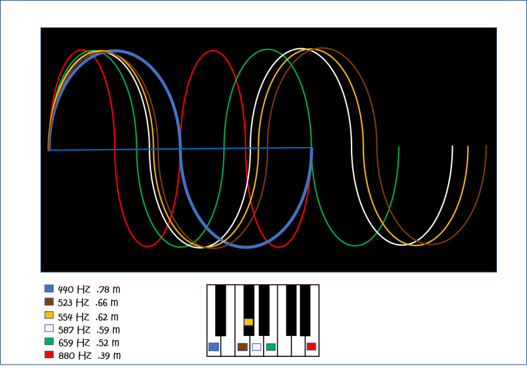Click the "659 Hz .52 m" legend text
This screenshot has width=527, height=368.
(89, 343)
